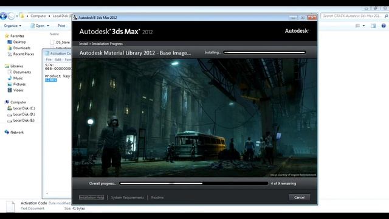Open Local Disk (D:)
Image resolution: width=389 pixels, height=219 pixels.
coord(24,114)
